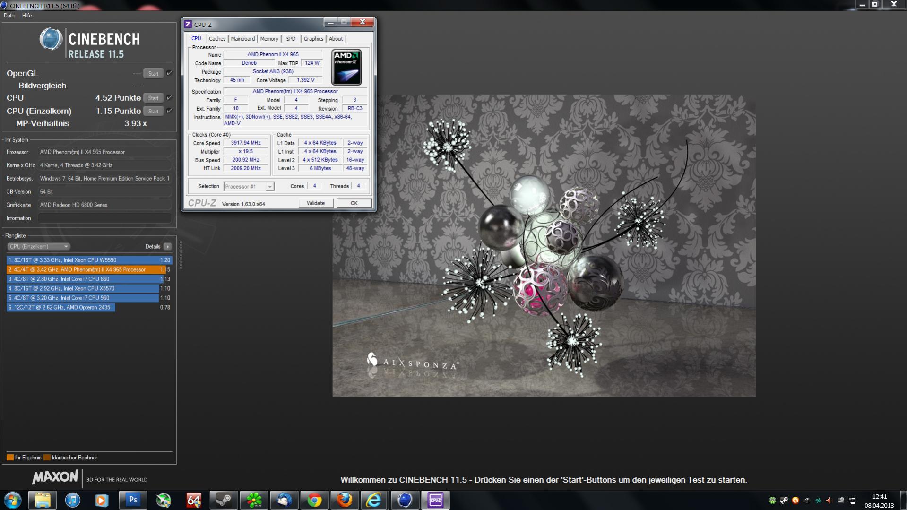Click the AMD Phenom II logo in CPU-Z
The height and width of the screenshot is (510, 907).
[x=346, y=67]
